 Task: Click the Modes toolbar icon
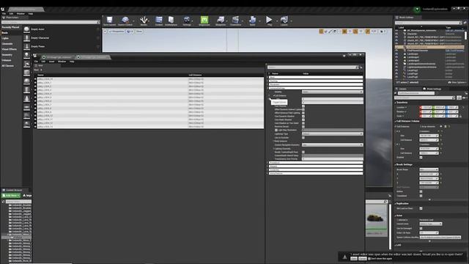[144, 21]
